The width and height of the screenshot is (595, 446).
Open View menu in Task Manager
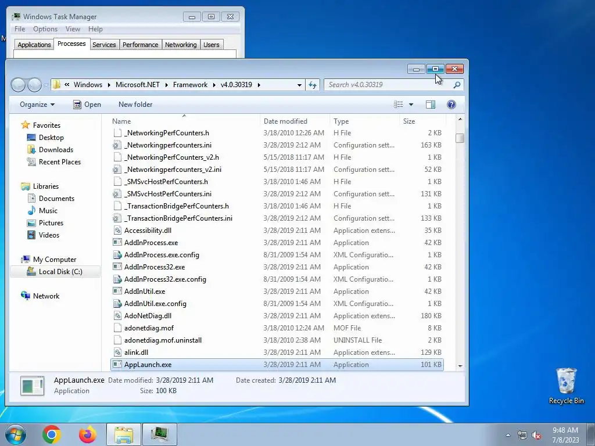click(73, 29)
